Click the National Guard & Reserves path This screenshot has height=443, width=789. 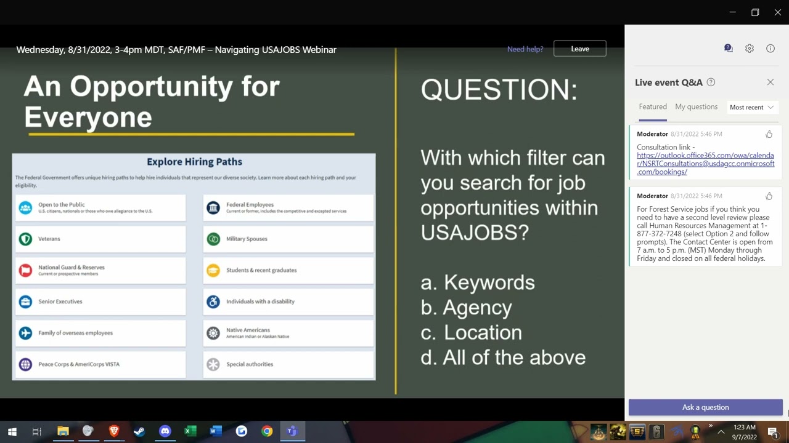(100, 270)
